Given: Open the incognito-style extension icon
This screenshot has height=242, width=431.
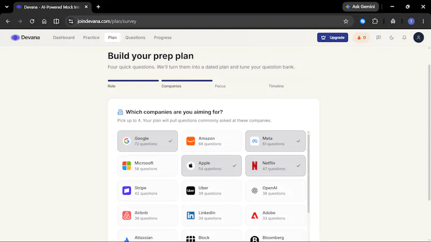Looking at the screenshot, I should (x=393, y=21).
